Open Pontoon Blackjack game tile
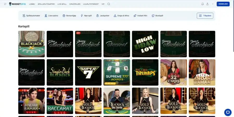This screenshot has height=117, width=234. [x=31, y=72]
